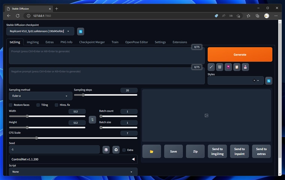Save style with the floppy disk icon
This screenshot has width=285, height=180.
[245, 67]
